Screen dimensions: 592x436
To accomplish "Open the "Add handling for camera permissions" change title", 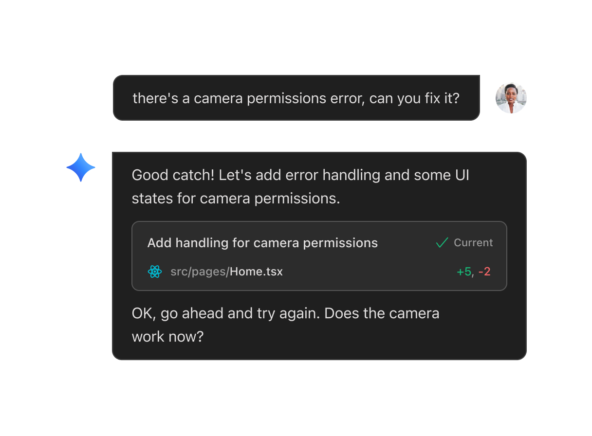I will pyautogui.click(x=262, y=243).
